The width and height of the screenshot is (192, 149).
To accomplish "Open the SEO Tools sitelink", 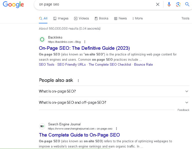I will click(x=47, y=64).
